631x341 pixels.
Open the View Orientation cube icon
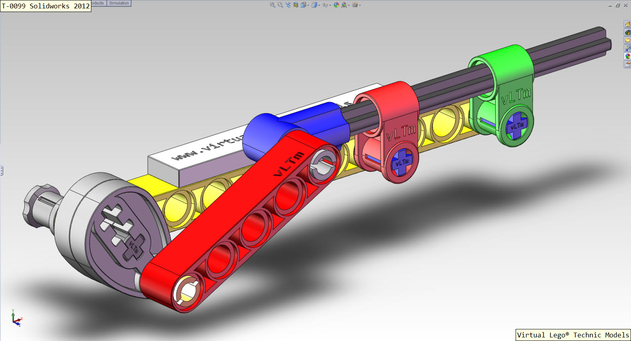point(303,5)
